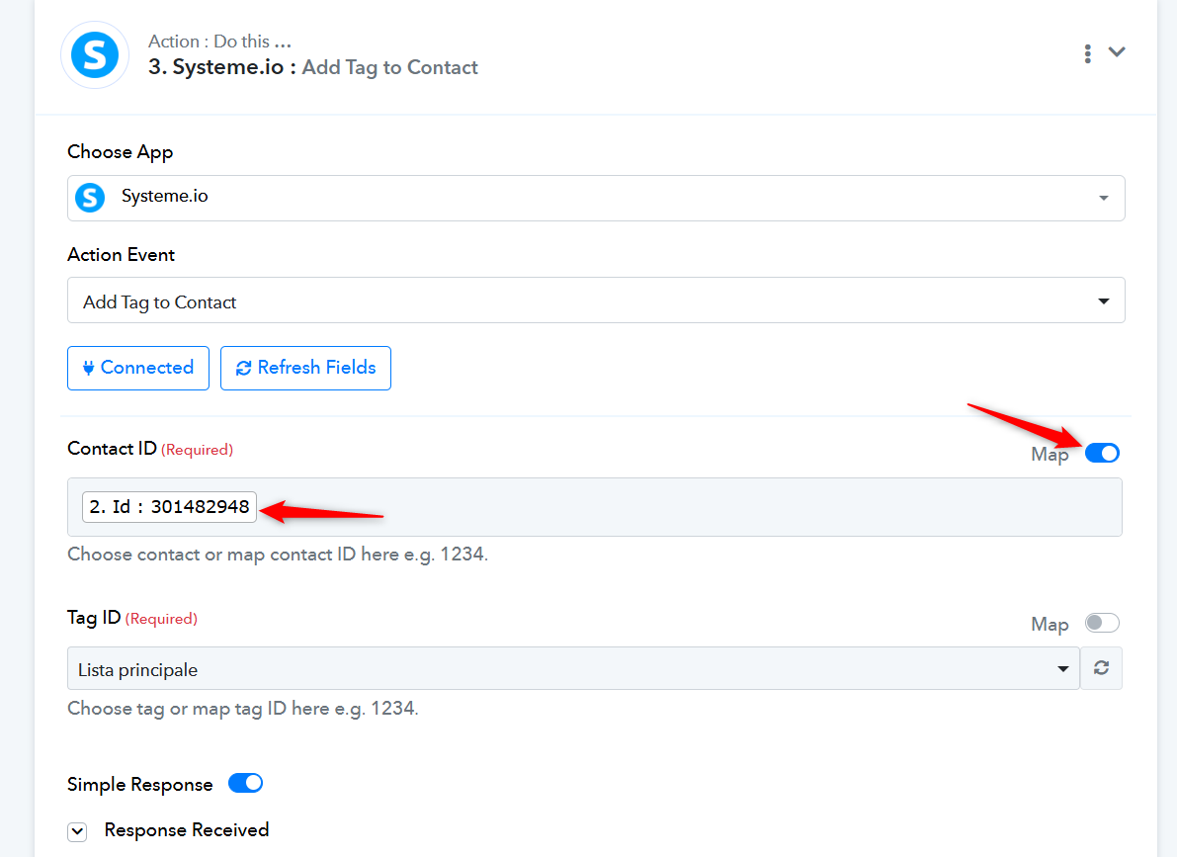Toggle the Simple Response switch
The width and height of the screenshot is (1177, 857).
(245, 784)
